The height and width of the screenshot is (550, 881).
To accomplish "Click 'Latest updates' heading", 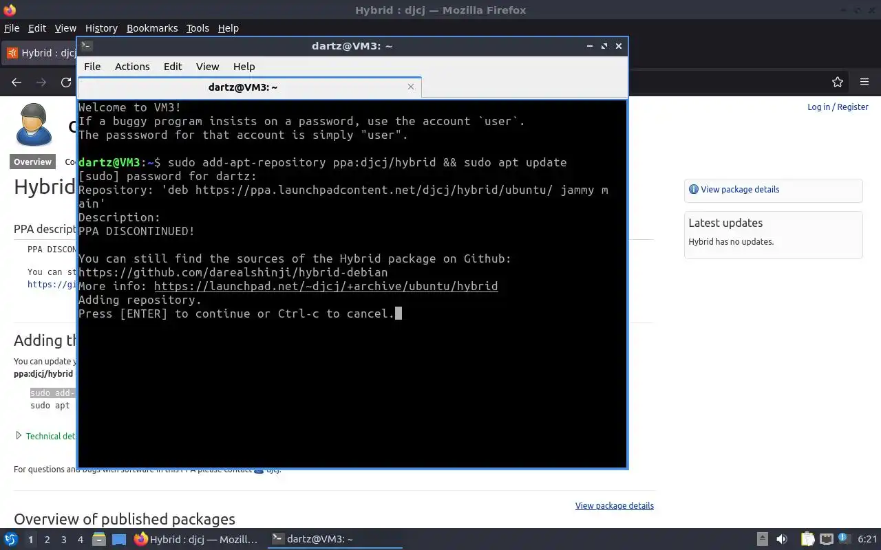I will pos(725,223).
